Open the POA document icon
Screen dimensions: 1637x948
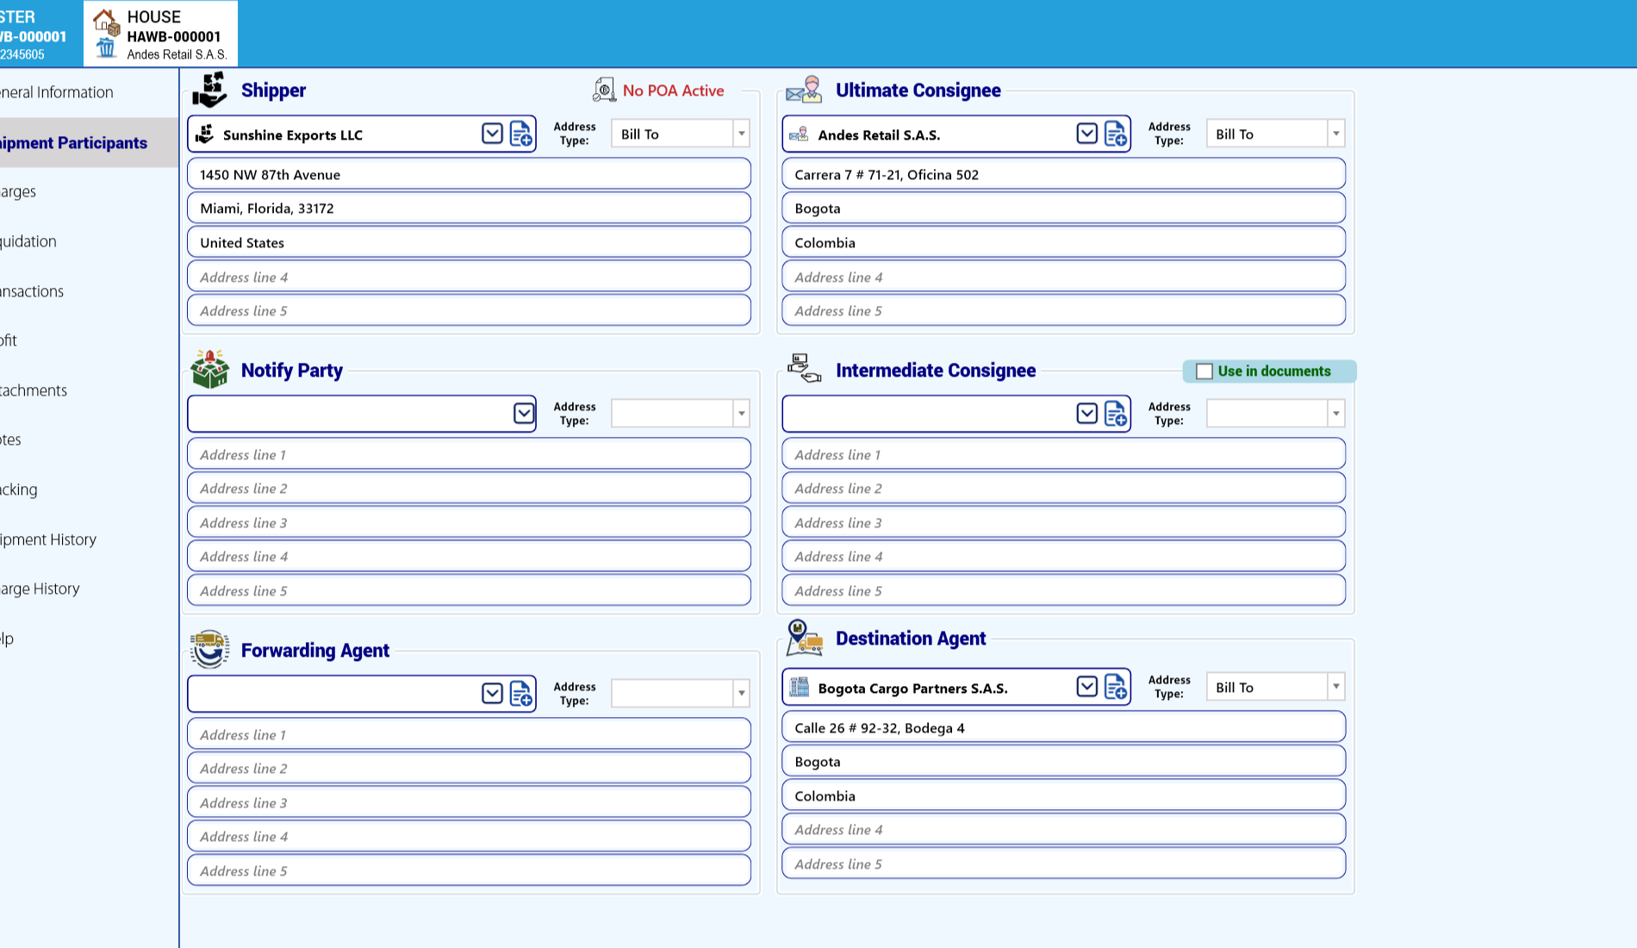click(x=604, y=90)
